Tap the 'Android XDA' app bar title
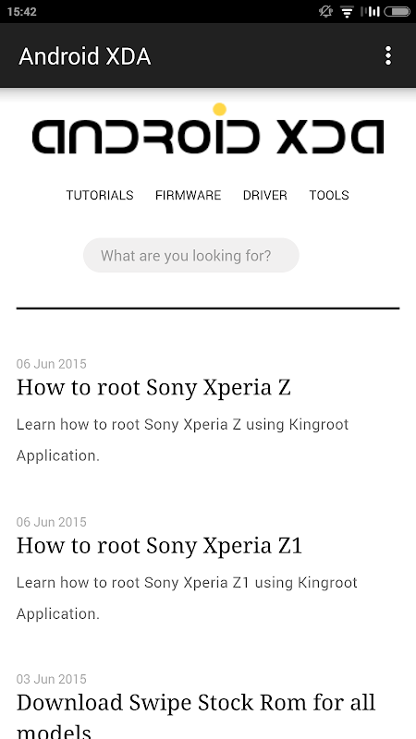Viewport: 416px width, 739px height. pos(85,56)
